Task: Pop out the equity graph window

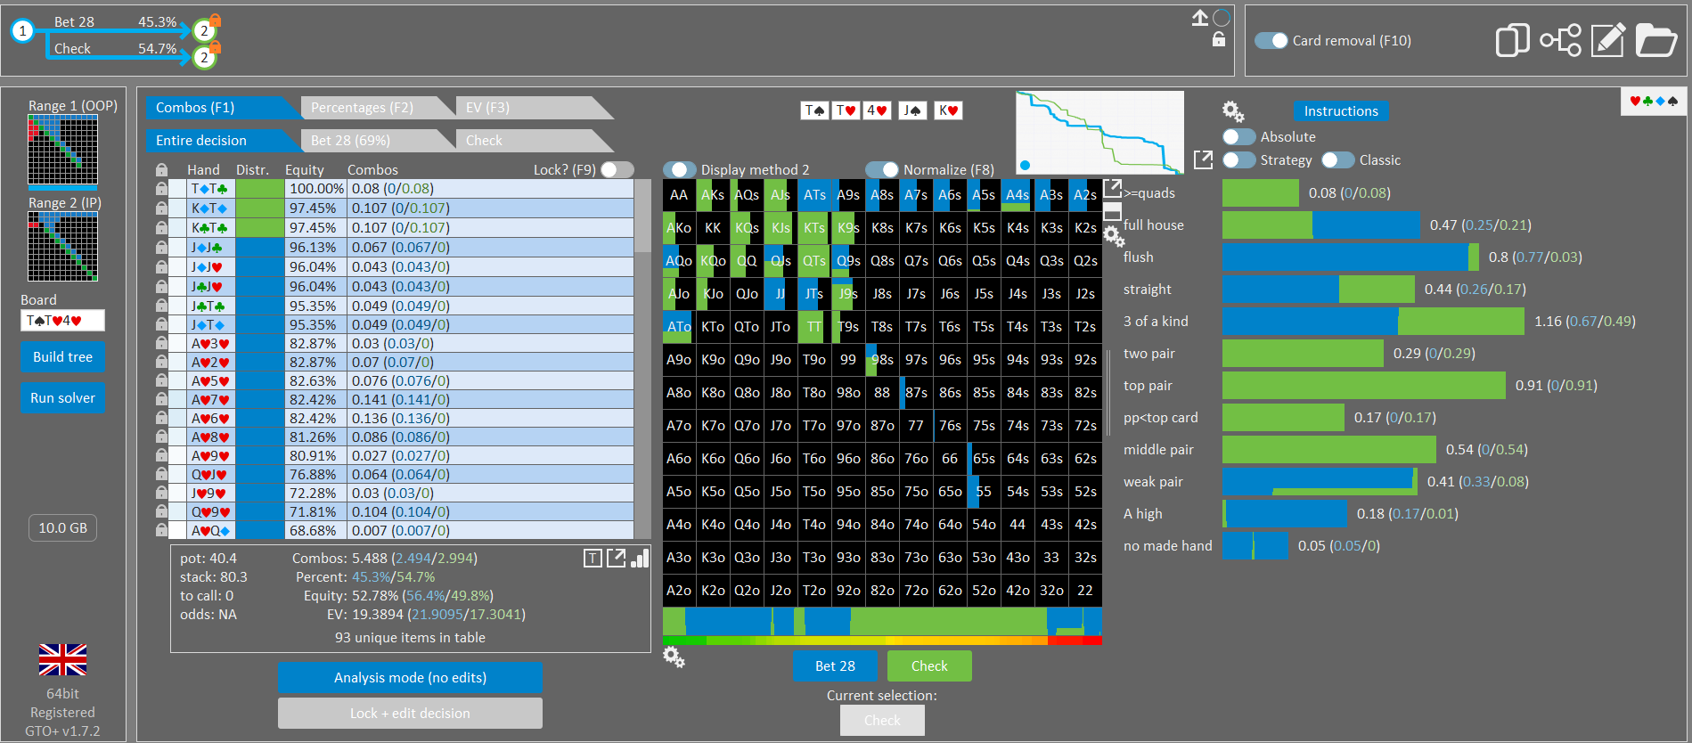Action: pyautogui.click(x=1203, y=159)
